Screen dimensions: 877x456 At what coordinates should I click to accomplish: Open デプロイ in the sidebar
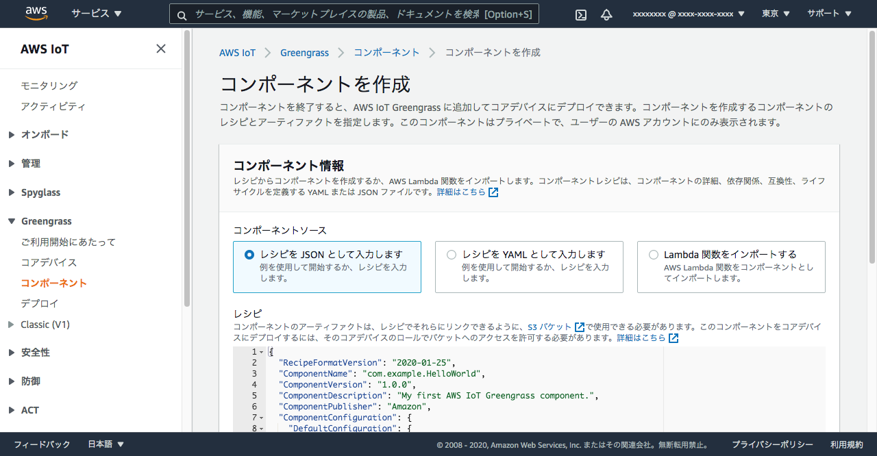pos(40,303)
